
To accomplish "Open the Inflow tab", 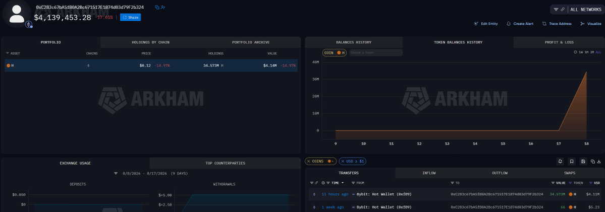I will [x=429, y=173].
